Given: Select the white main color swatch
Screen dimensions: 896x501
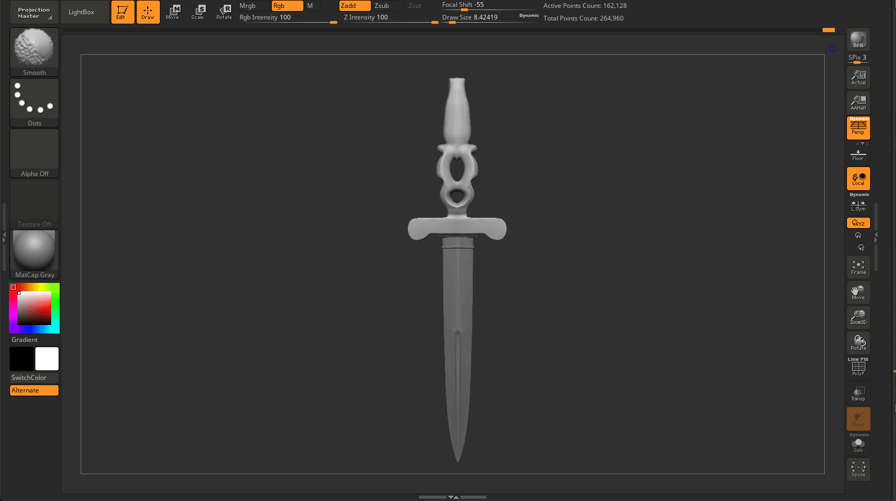Looking at the screenshot, I should click(47, 359).
